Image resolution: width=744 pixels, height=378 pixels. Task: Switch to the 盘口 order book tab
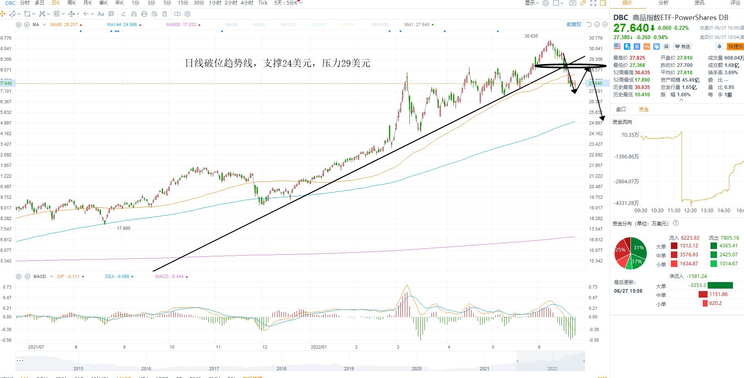tap(621, 109)
